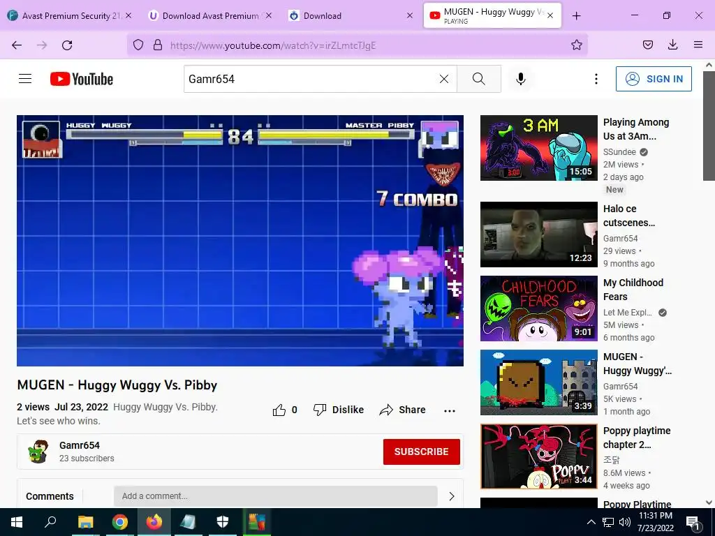Start voice search with the microphone icon

click(521, 79)
